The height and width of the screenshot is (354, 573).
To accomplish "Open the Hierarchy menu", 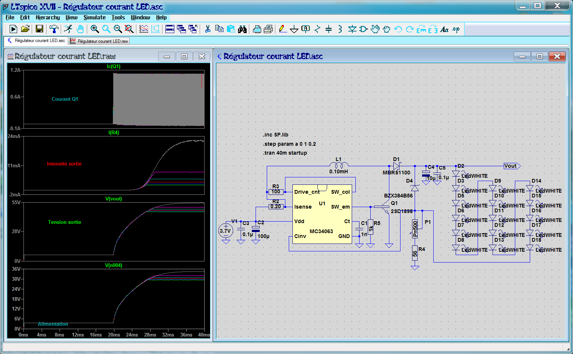I will pyautogui.click(x=48, y=17).
